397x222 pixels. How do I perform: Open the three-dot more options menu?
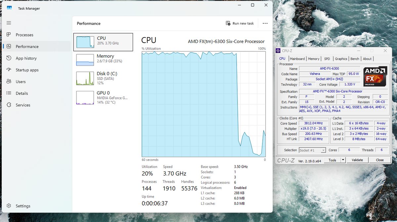click(x=265, y=23)
